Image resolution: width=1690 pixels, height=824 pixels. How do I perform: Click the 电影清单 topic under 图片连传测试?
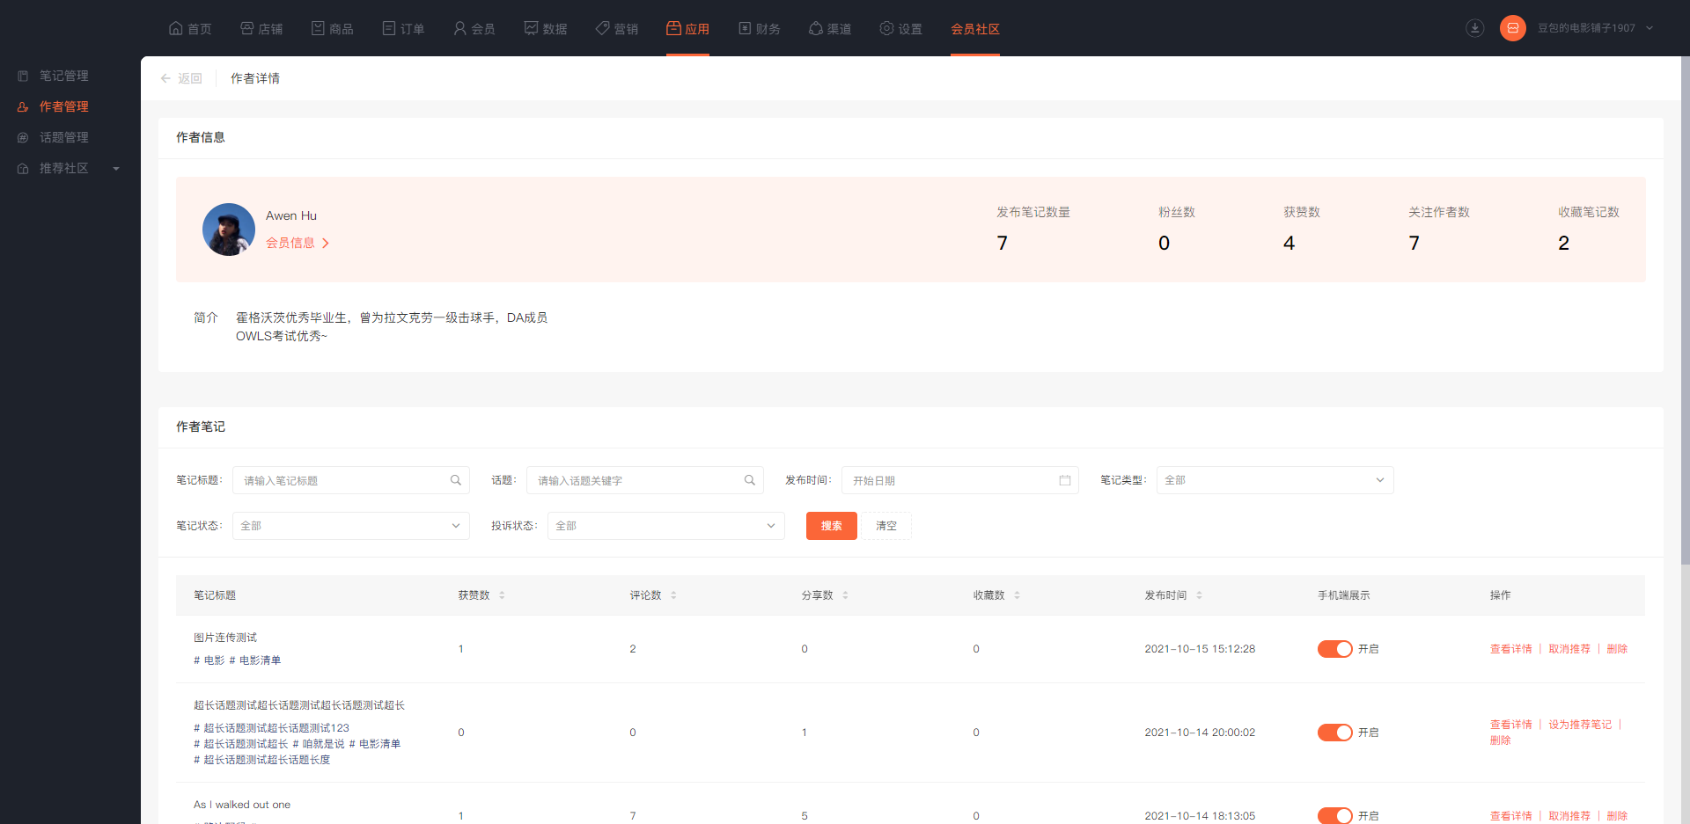click(255, 660)
